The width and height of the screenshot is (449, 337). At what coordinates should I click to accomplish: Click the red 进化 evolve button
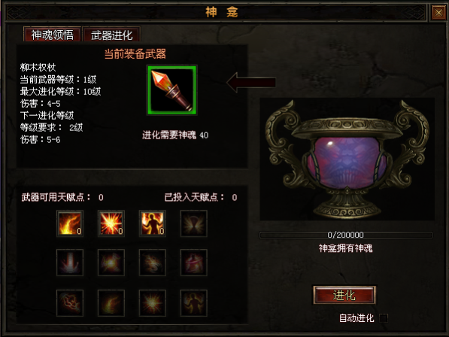click(344, 295)
